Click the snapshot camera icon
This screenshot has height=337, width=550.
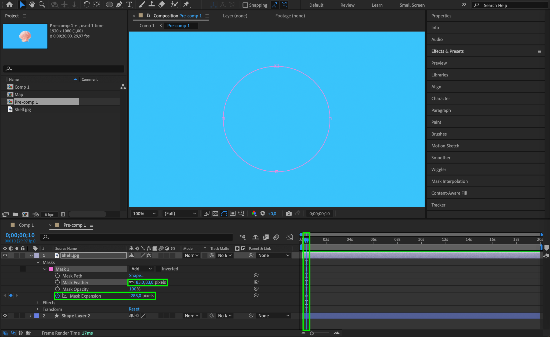pos(289,214)
